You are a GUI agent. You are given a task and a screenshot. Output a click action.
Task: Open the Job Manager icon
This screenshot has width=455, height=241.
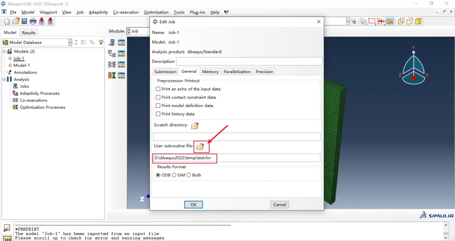click(x=121, y=43)
